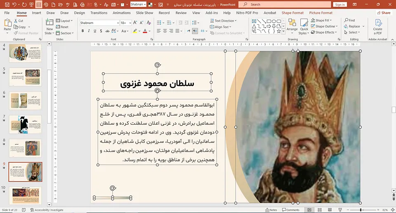Toggle italic formatting
Image resolution: width=396 pixels, height=213 pixels.
[x=89, y=31]
